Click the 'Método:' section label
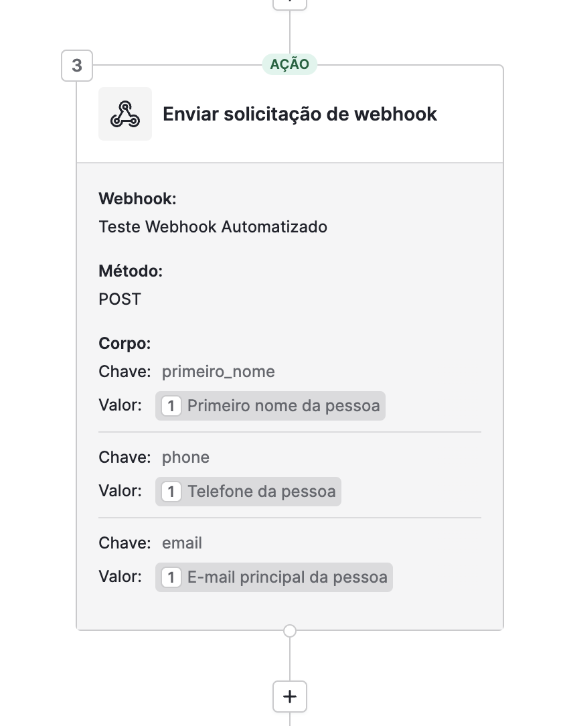565x726 pixels. point(131,271)
